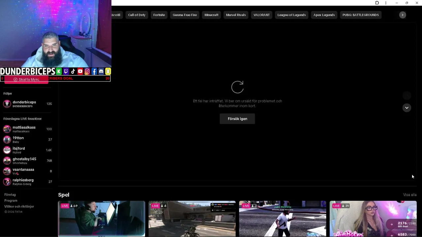The height and width of the screenshot is (237, 422).
Task: Open dunderbiceps in the Följer list
Action: point(28,104)
